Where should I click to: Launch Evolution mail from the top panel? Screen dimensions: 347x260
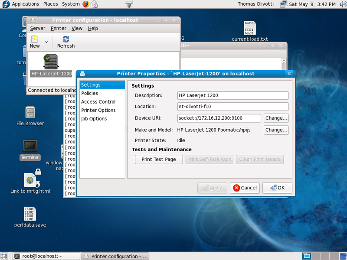pos(94,4)
